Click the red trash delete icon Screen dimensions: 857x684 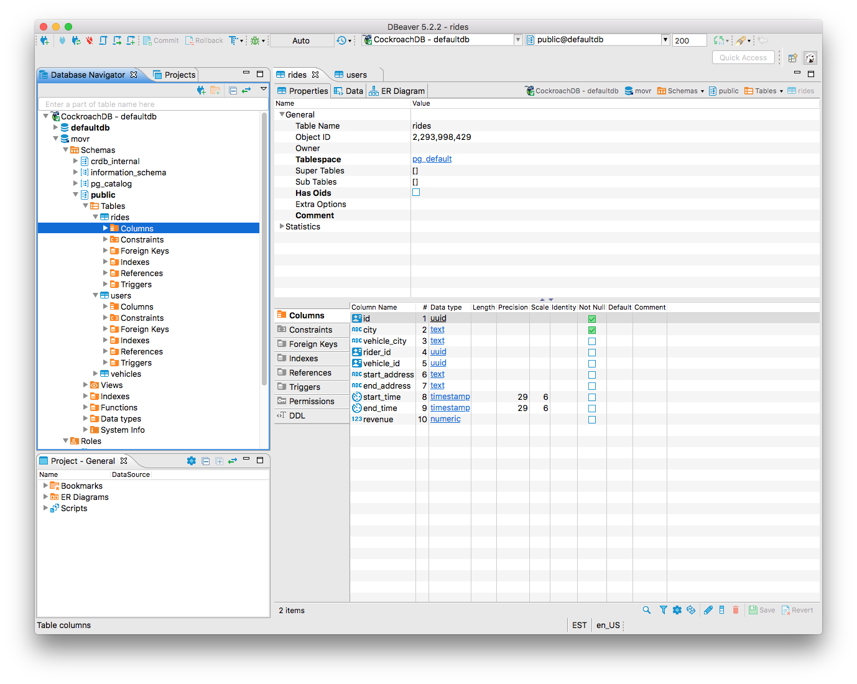pos(736,610)
